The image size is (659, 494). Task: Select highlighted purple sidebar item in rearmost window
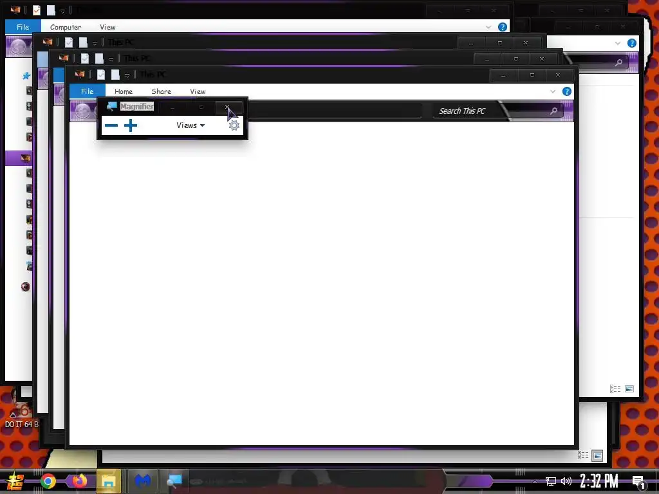pos(19,158)
